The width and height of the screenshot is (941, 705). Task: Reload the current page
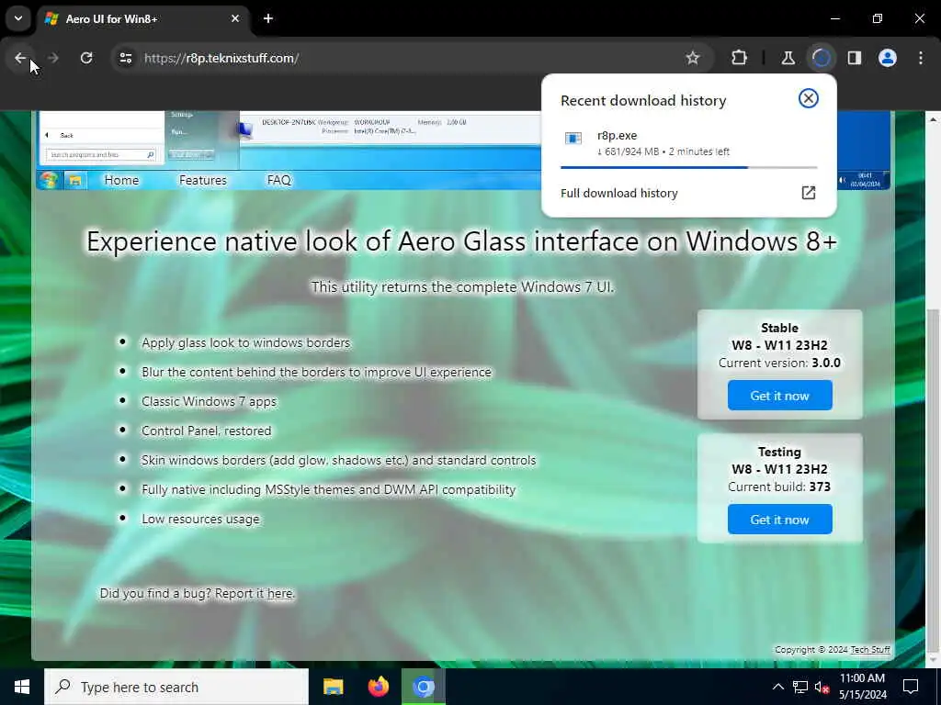click(x=86, y=58)
